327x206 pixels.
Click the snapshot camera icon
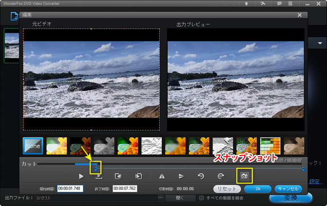[245, 177]
